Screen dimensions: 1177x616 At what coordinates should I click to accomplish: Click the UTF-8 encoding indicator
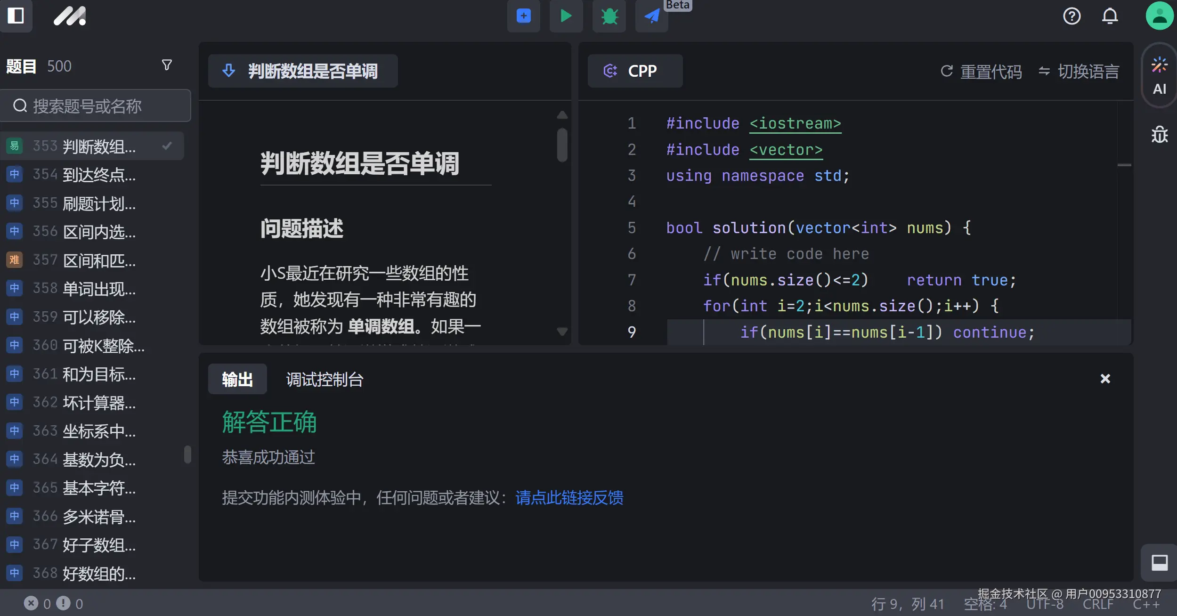[x=1045, y=604]
